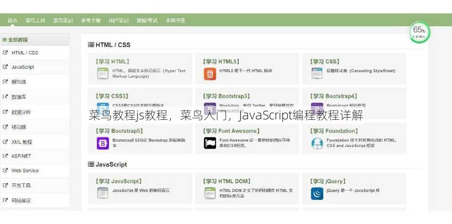Screen dimensions: 452x224
Task: Click external-link icon beside 数据分析
Action: 5,112
